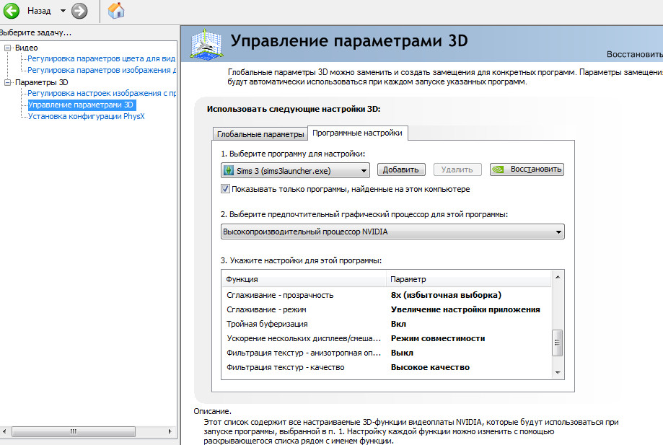Click value 'Увеличение настройки приложения'
The width and height of the screenshot is (663, 445).
(x=465, y=309)
